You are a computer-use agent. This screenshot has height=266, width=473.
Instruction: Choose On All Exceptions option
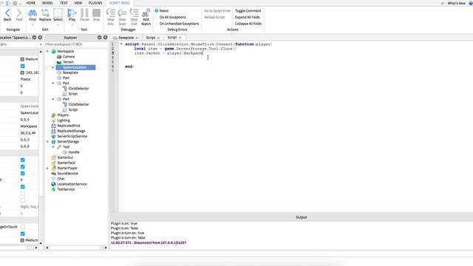coord(172,17)
